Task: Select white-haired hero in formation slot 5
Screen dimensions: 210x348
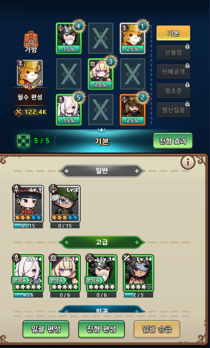Action: (69, 109)
